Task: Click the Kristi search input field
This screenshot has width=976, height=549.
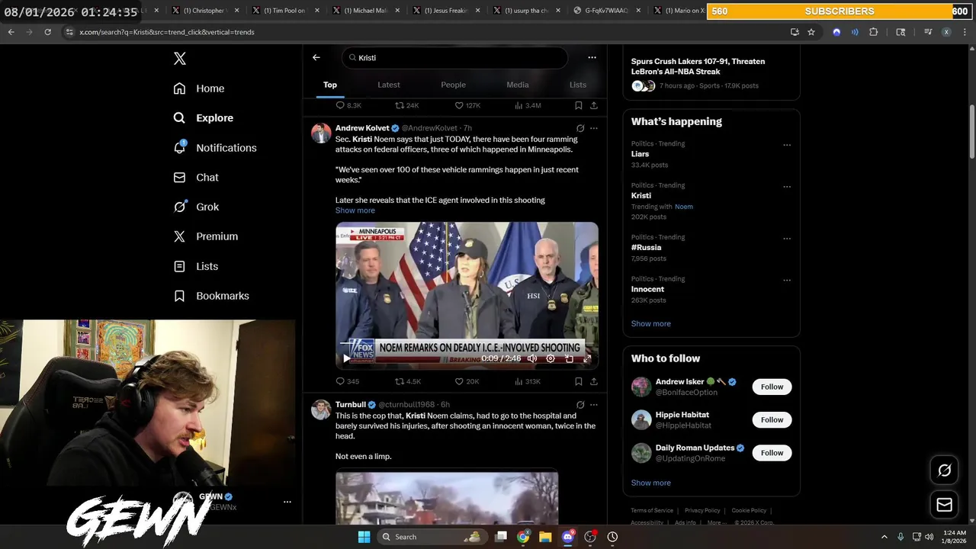Action: point(455,58)
